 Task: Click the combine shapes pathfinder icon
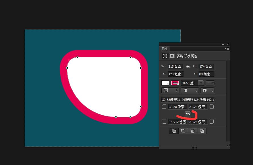click(174, 131)
